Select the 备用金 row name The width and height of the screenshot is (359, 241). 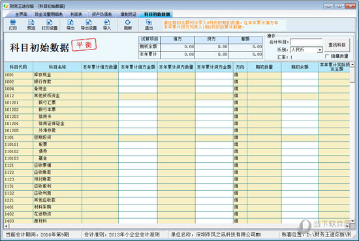[40, 89]
